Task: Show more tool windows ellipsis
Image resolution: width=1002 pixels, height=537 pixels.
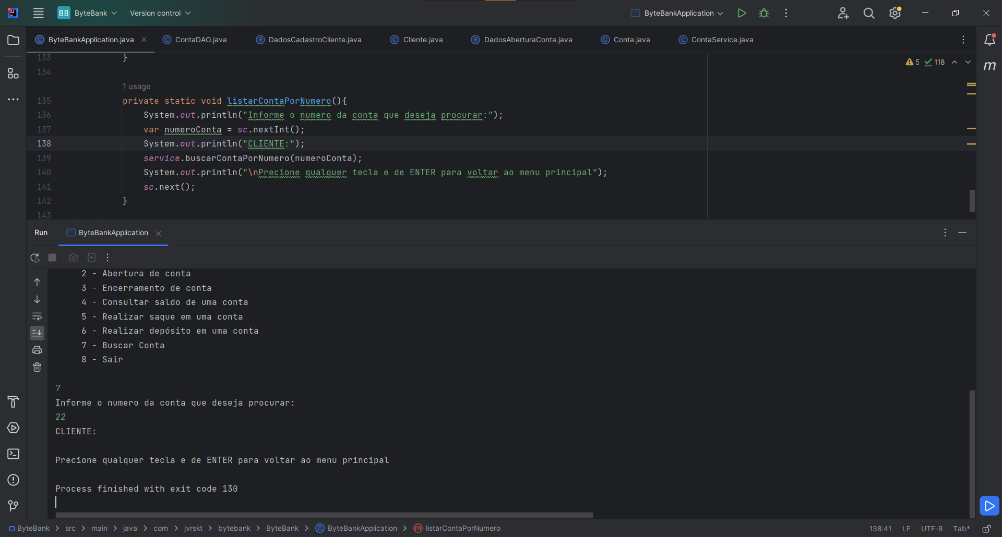Action: [x=14, y=99]
